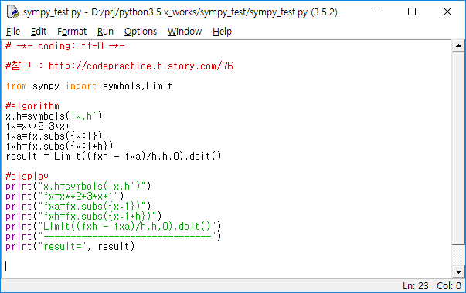Open the Window menu
The height and width of the screenshot is (293, 466).
[x=184, y=32]
